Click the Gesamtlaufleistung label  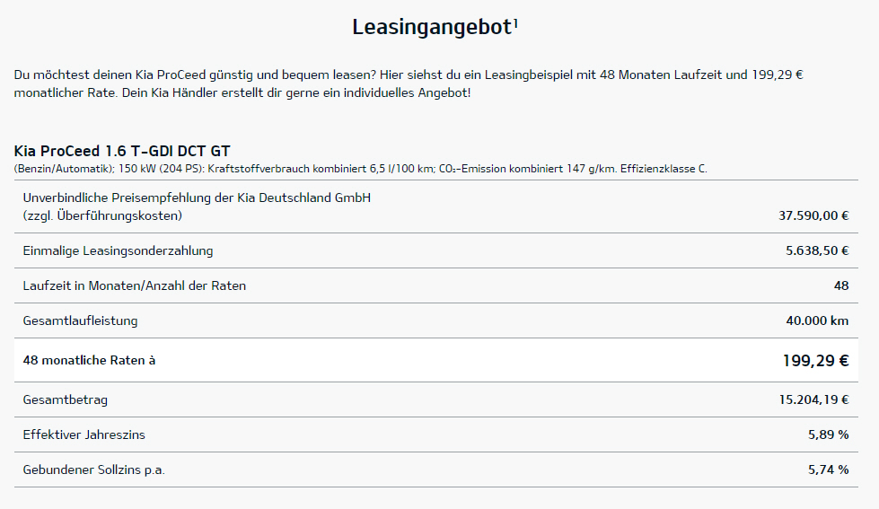click(80, 320)
